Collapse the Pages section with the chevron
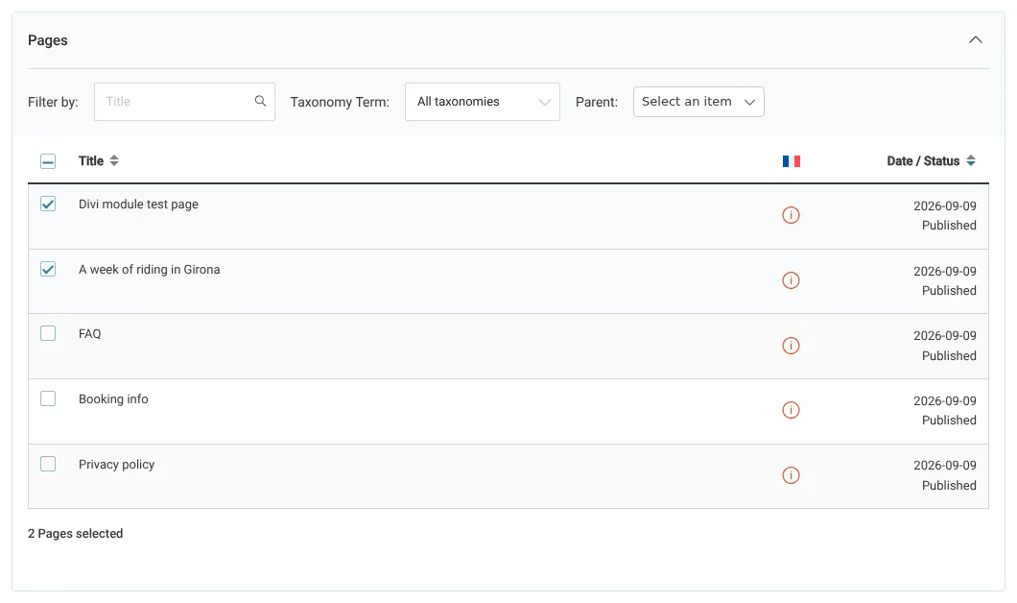Screen dimensions: 1017x603 (976, 39)
